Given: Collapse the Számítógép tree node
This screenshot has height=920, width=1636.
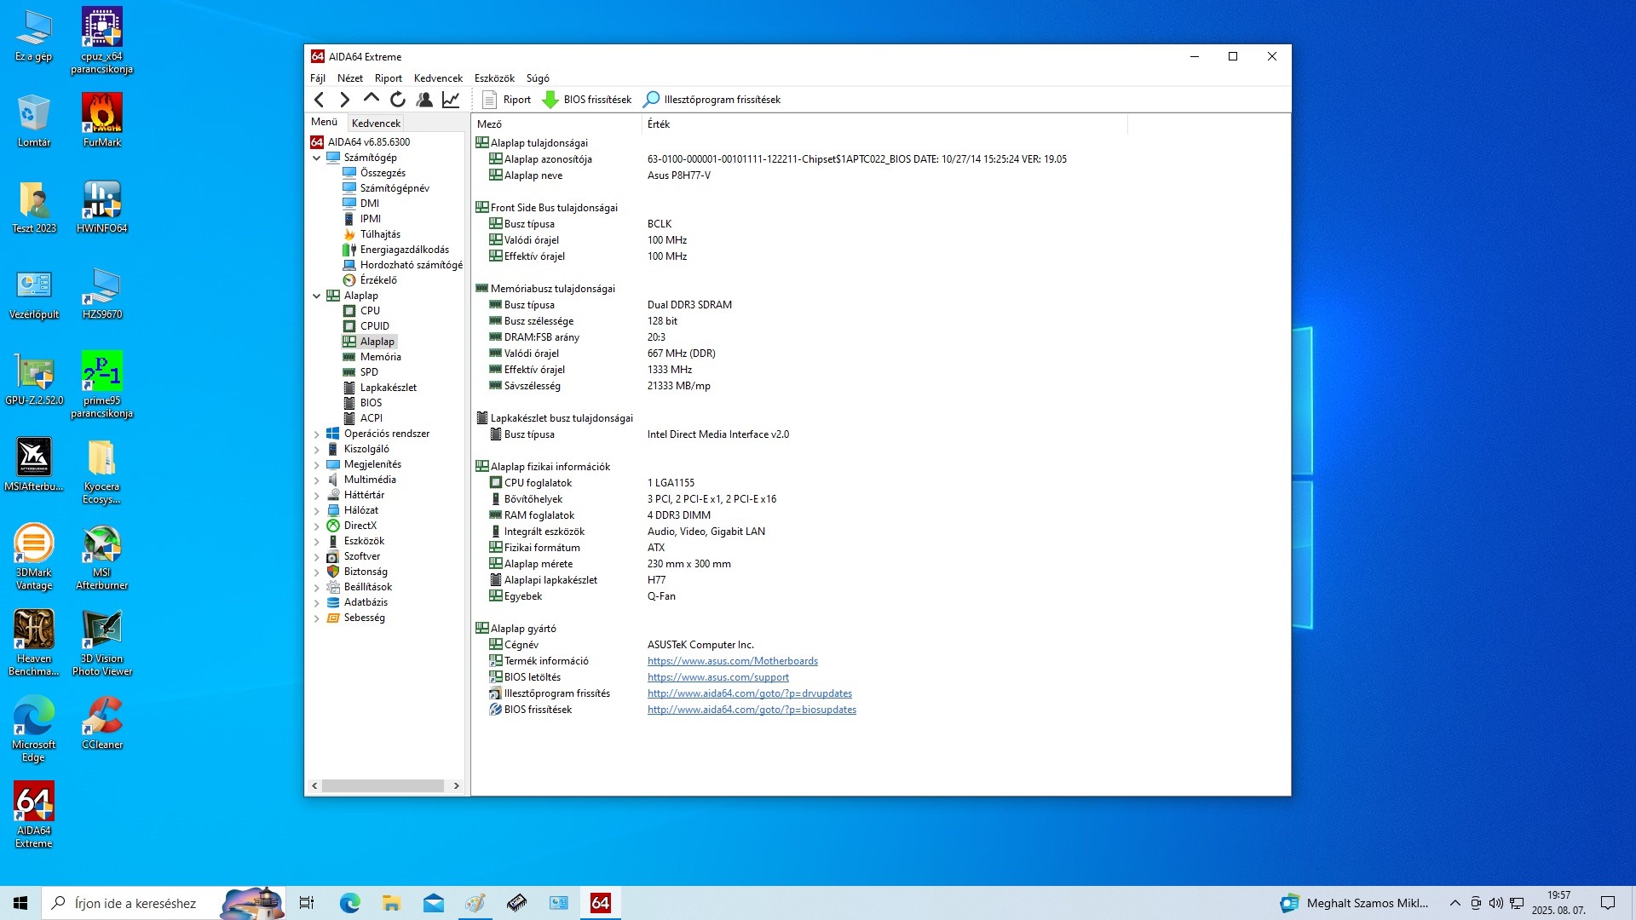Looking at the screenshot, I should [x=317, y=158].
